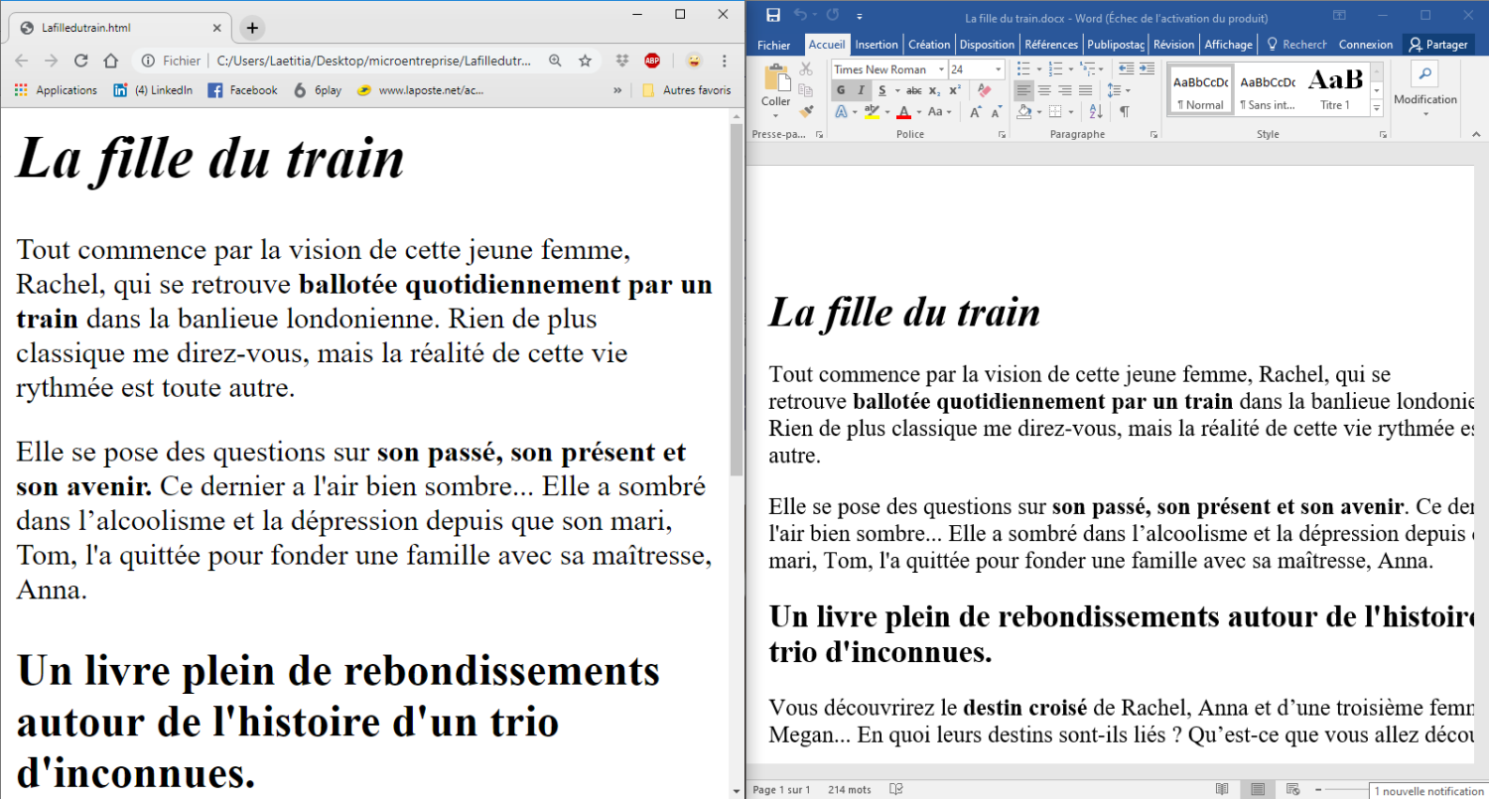
Task: Save the Word document with the floppy icon
Action: 773,15
